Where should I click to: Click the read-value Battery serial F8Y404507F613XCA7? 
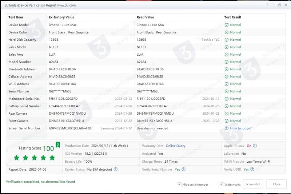pos(152,106)
